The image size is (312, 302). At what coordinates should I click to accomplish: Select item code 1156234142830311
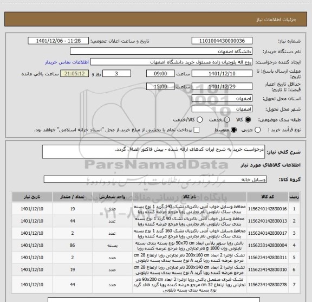pyautogui.click(x=268, y=258)
